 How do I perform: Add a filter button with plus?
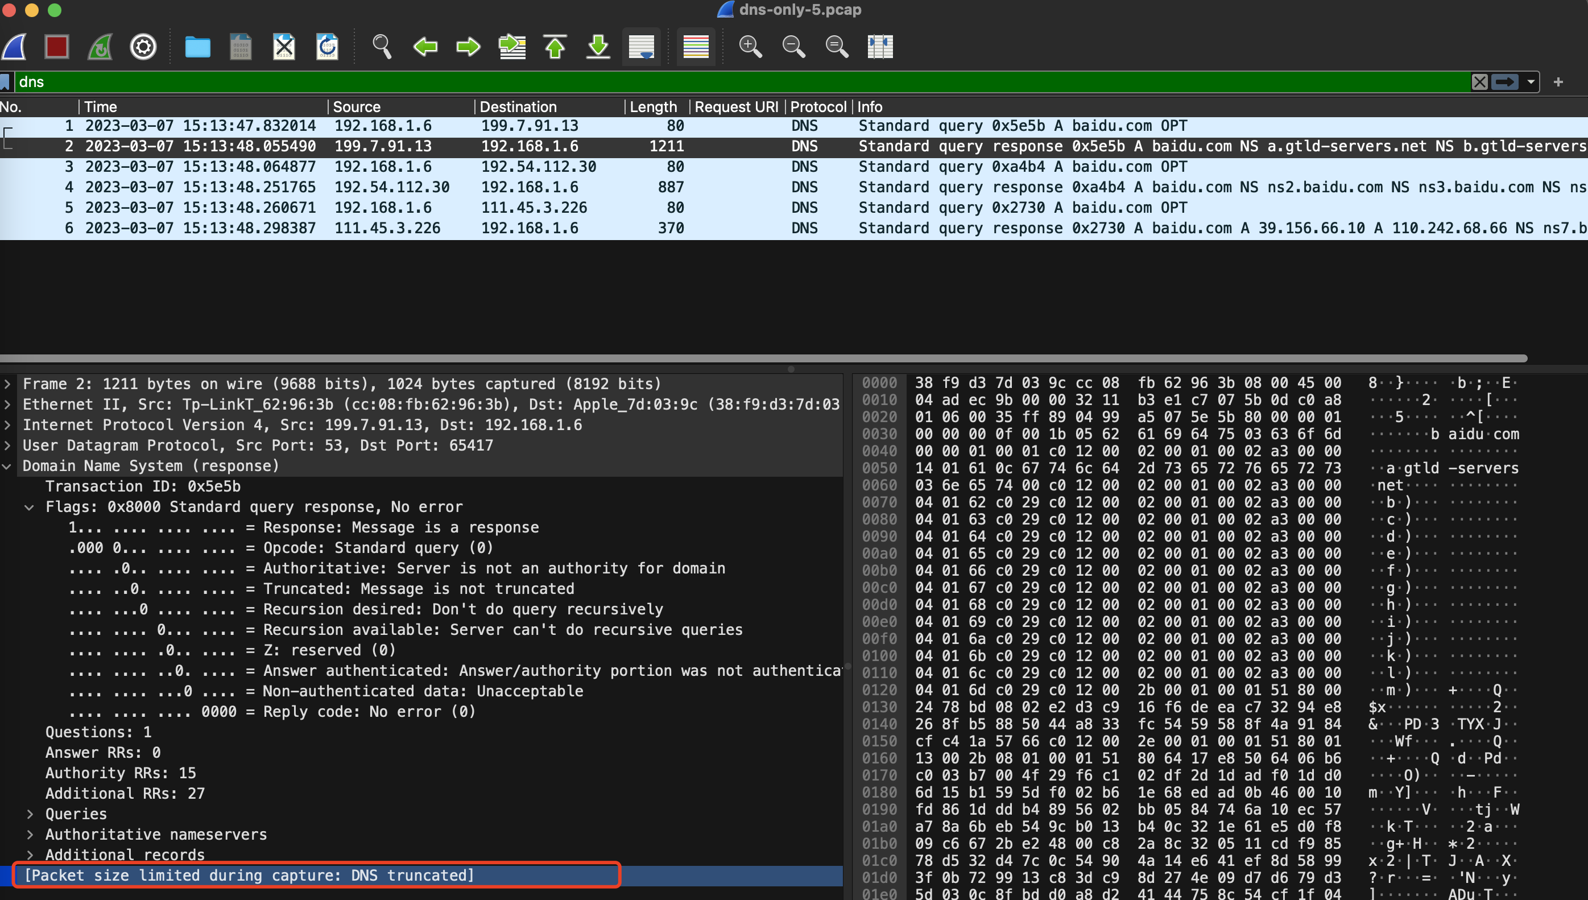[1558, 81]
